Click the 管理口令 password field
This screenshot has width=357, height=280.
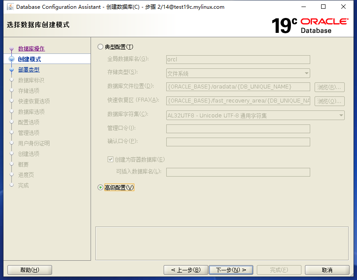pos(238,129)
